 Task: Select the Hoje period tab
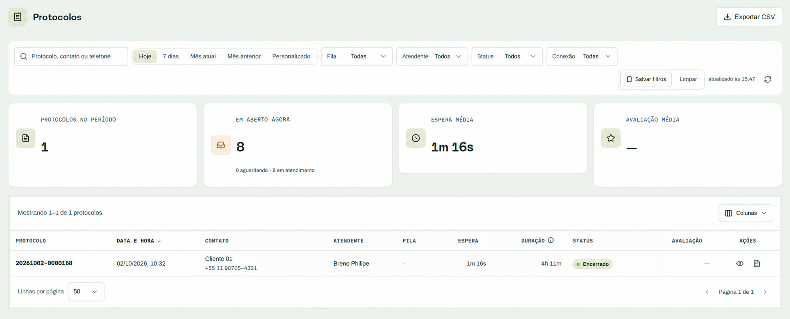click(145, 56)
